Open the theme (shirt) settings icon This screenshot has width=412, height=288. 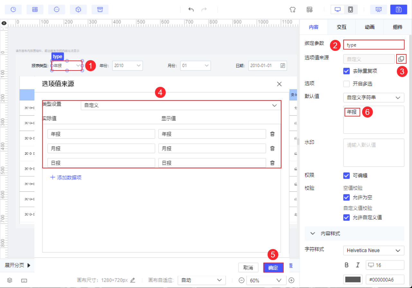(292, 10)
